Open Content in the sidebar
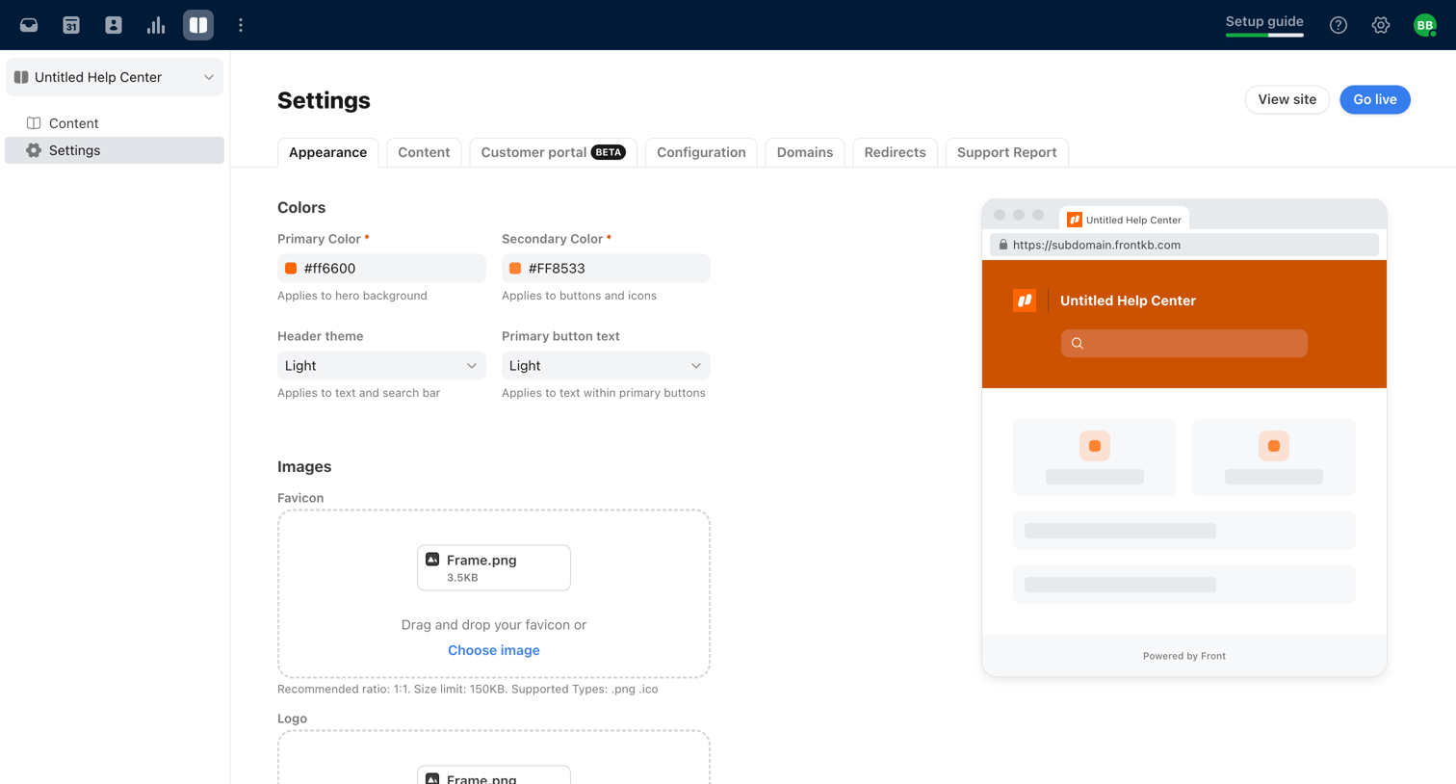Viewport: 1456px width, 784px height. tap(115, 123)
